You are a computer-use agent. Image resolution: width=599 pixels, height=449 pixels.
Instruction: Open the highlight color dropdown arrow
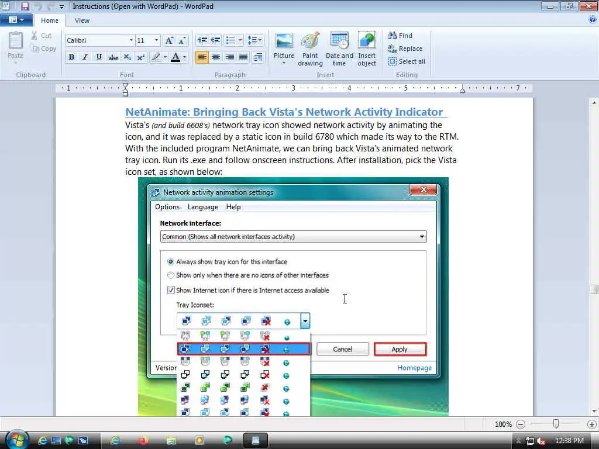click(165, 57)
